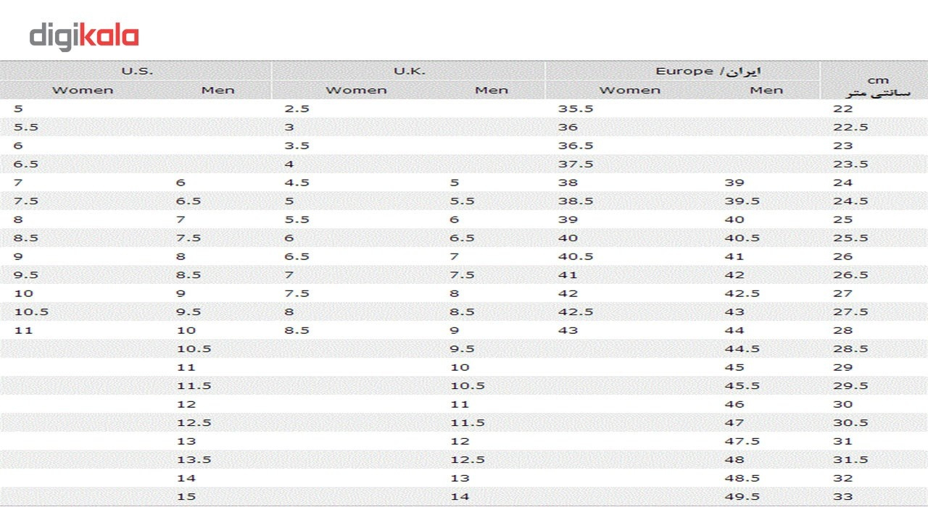Click the 13.5 U.S. men's size cell

pos(194,460)
